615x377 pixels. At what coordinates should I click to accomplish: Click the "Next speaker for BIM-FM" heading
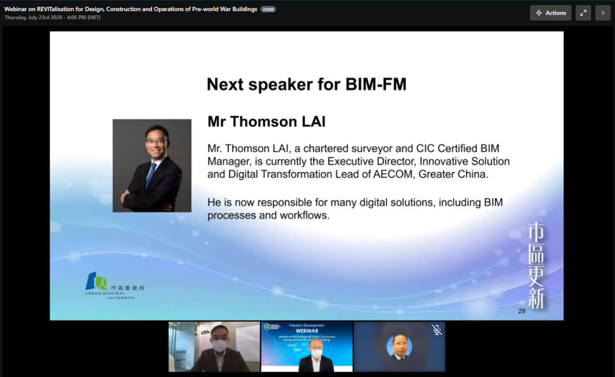(x=307, y=84)
